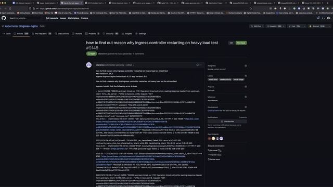Click the first needs label in Labels
This screenshot has height=187, width=333.
coord(213,79)
